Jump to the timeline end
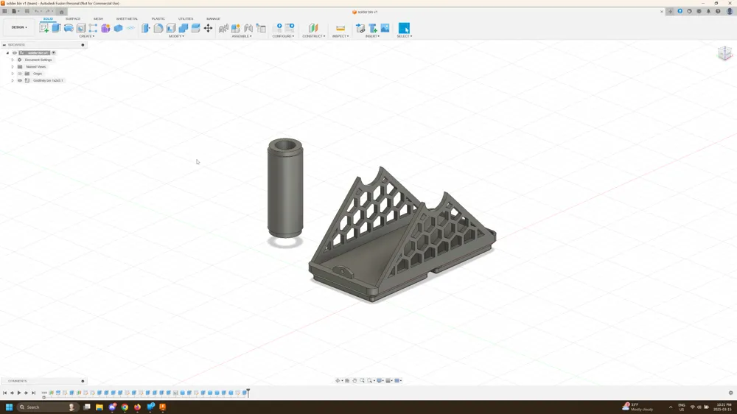The height and width of the screenshot is (414, 737). click(33, 393)
